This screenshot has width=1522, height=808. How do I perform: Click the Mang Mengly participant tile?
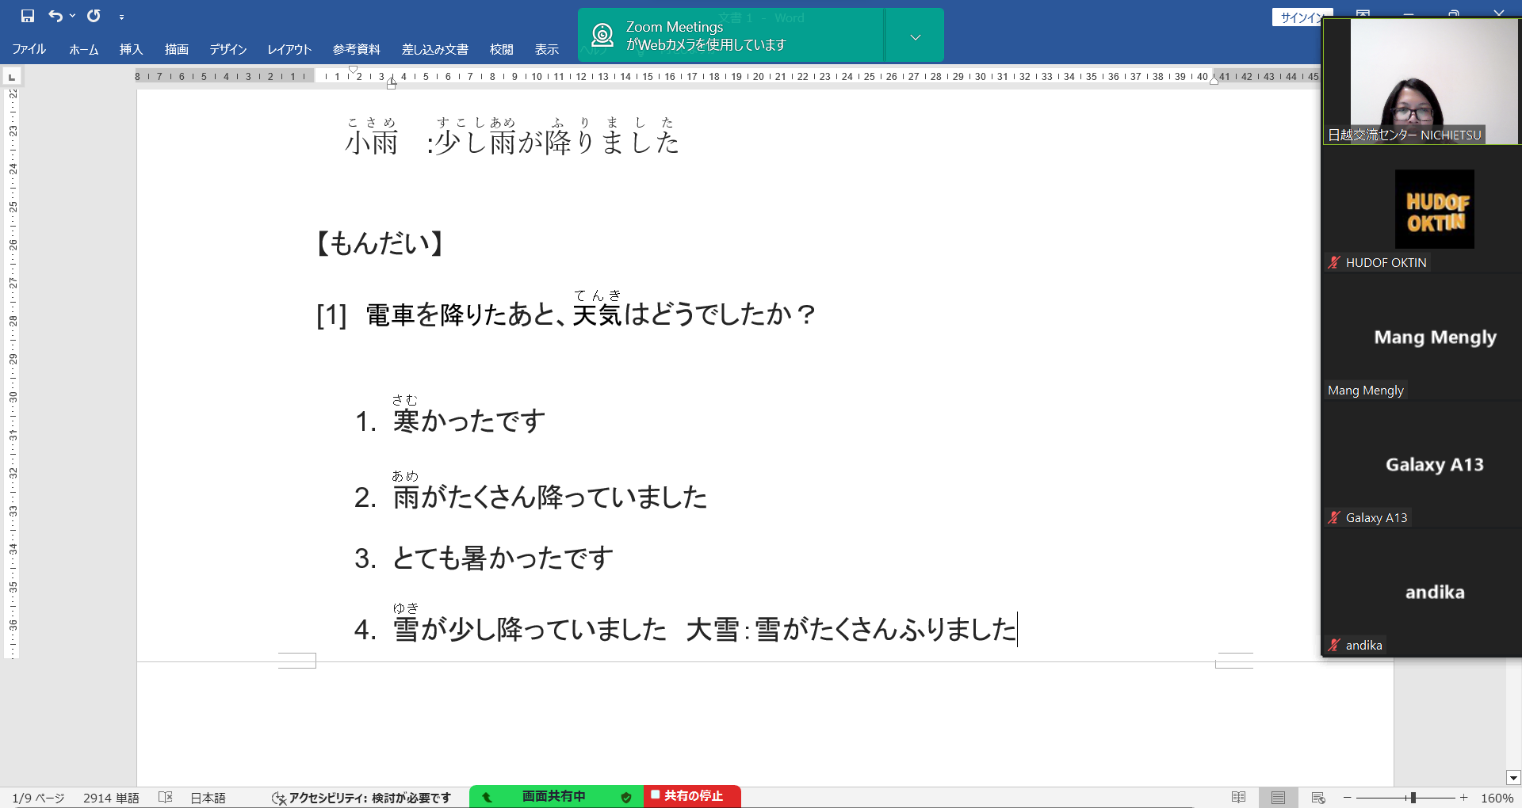[x=1421, y=337]
